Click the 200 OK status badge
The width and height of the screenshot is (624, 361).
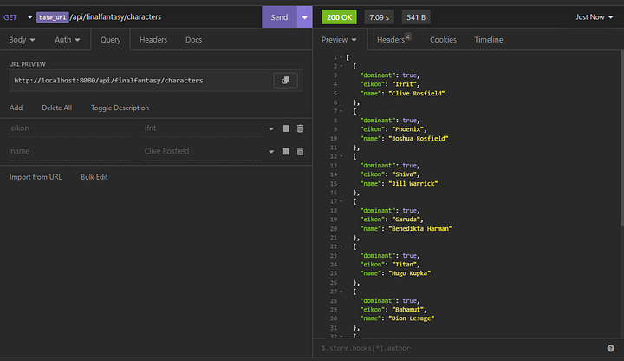coord(339,17)
